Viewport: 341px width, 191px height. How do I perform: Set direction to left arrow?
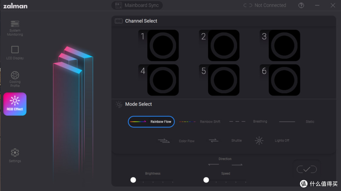[213, 165]
